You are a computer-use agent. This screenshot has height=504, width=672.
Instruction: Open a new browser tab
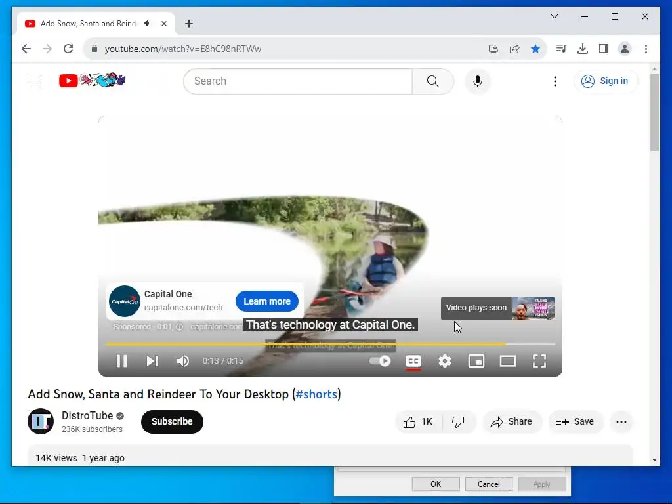tap(189, 24)
